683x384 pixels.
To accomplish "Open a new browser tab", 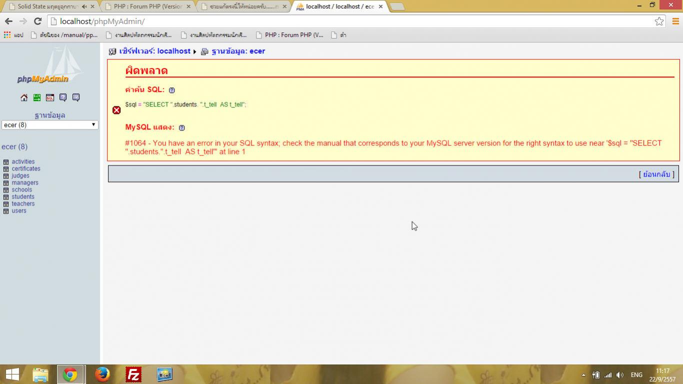I will click(x=397, y=6).
